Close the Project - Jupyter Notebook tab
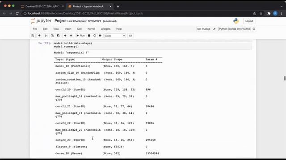286x160 pixels. click(110, 6)
